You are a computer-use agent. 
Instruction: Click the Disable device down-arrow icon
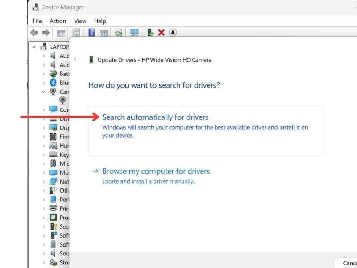point(173,33)
